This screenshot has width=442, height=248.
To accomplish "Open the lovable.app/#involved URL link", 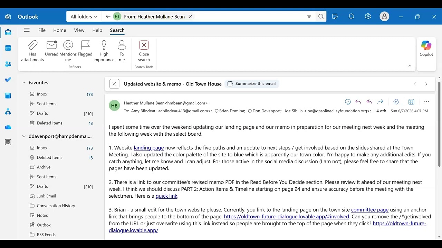I will pyautogui.click(x=287, y=217).
